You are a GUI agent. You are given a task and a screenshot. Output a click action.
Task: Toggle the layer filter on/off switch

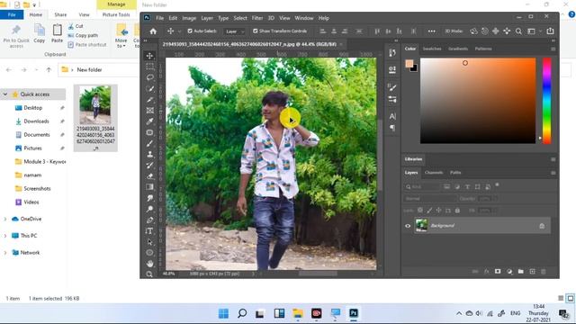(497, 184)
